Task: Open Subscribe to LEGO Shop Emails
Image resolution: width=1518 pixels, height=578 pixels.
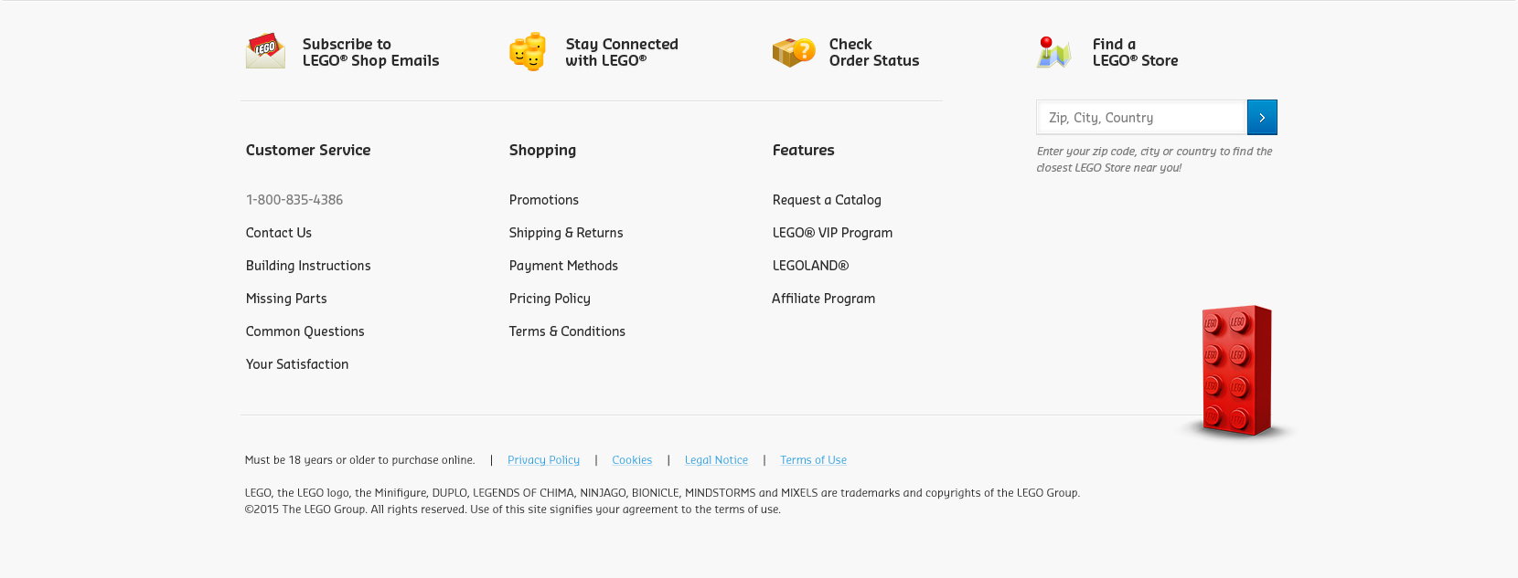Action: 370,52
